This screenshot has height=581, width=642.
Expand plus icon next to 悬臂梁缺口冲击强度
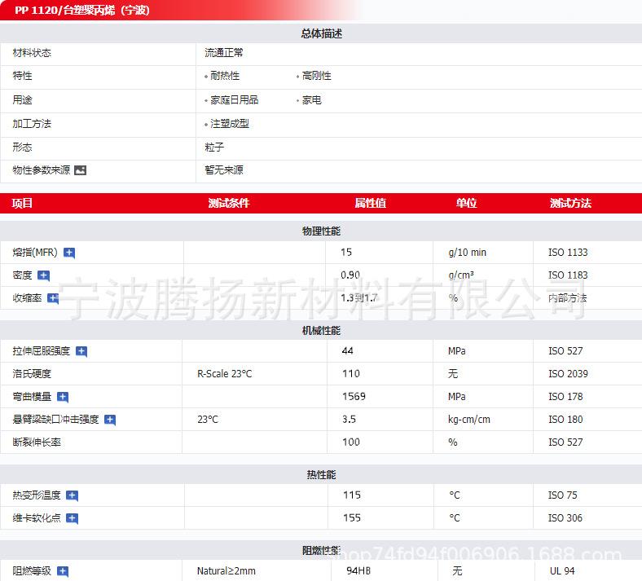pos(110,420)
